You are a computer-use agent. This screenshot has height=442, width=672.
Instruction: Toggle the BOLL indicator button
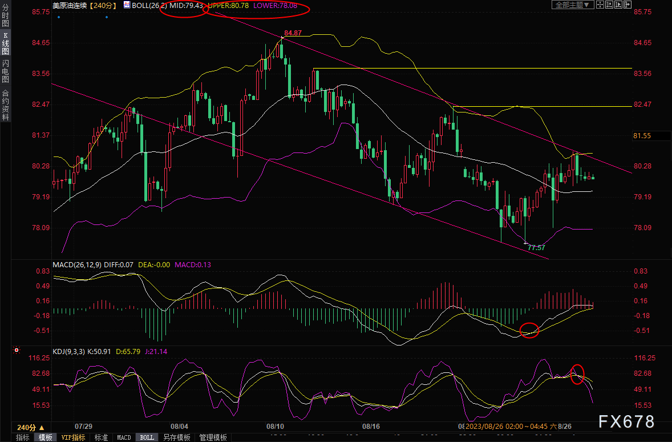[x=147, y=437]
